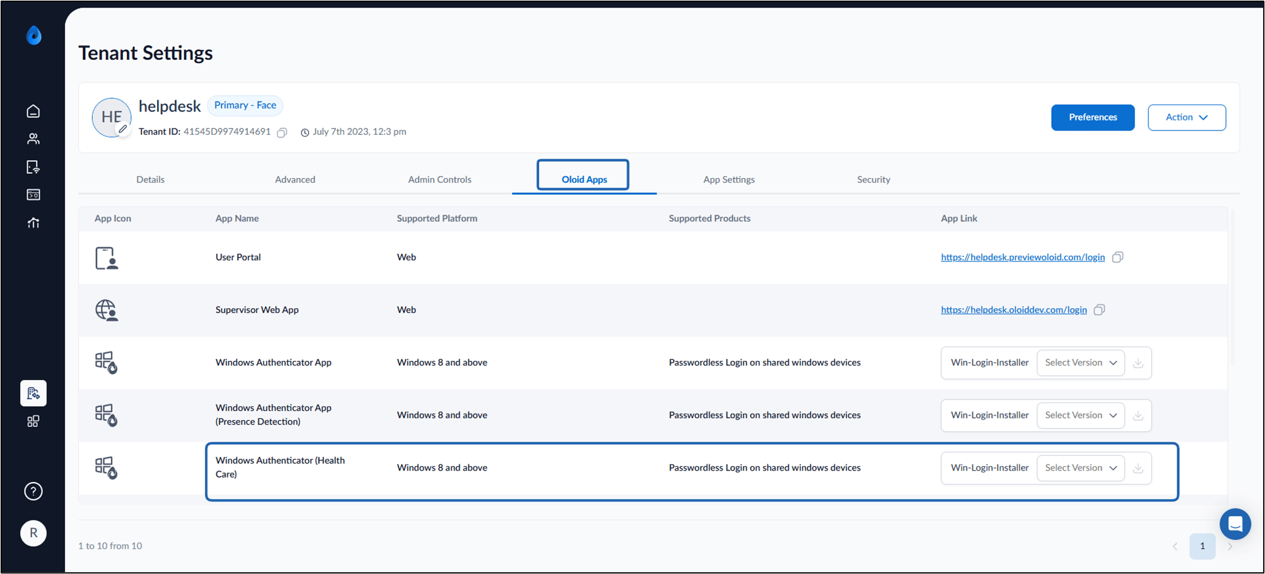The height and width of the screenshot is (574, 1265).
Task: Select the Oloid Apps tab
Action: pyautogui.click(x=584, y=179)
